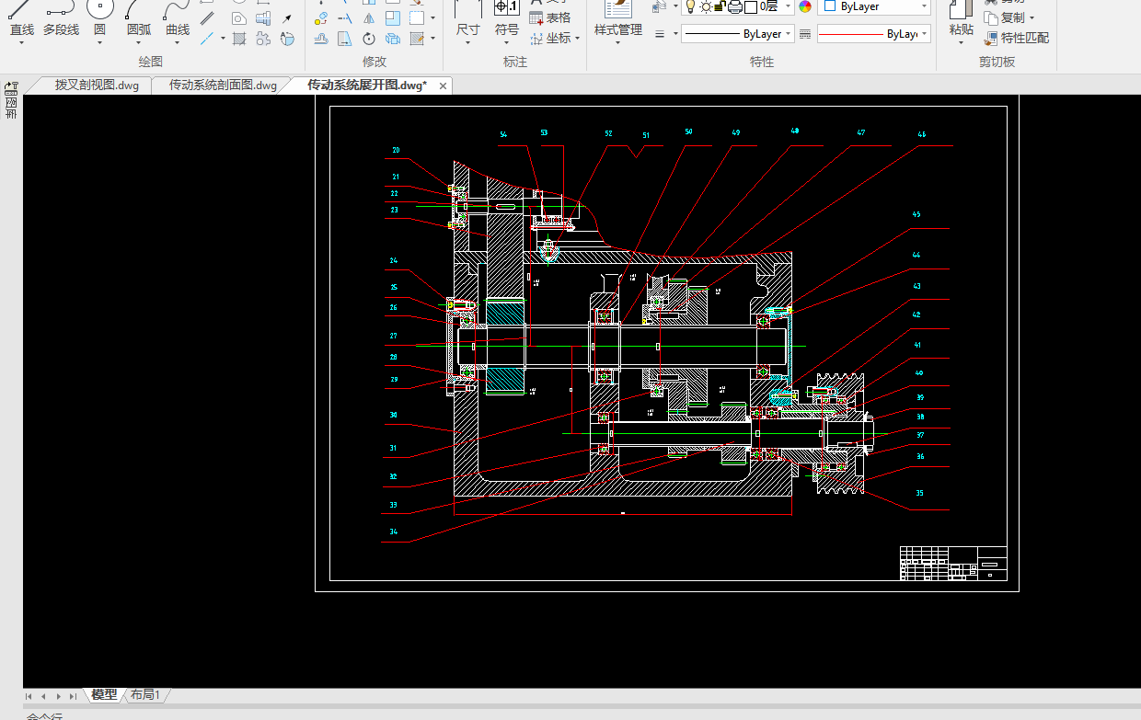Toggle layer on/off lightbulb icon

690,6
